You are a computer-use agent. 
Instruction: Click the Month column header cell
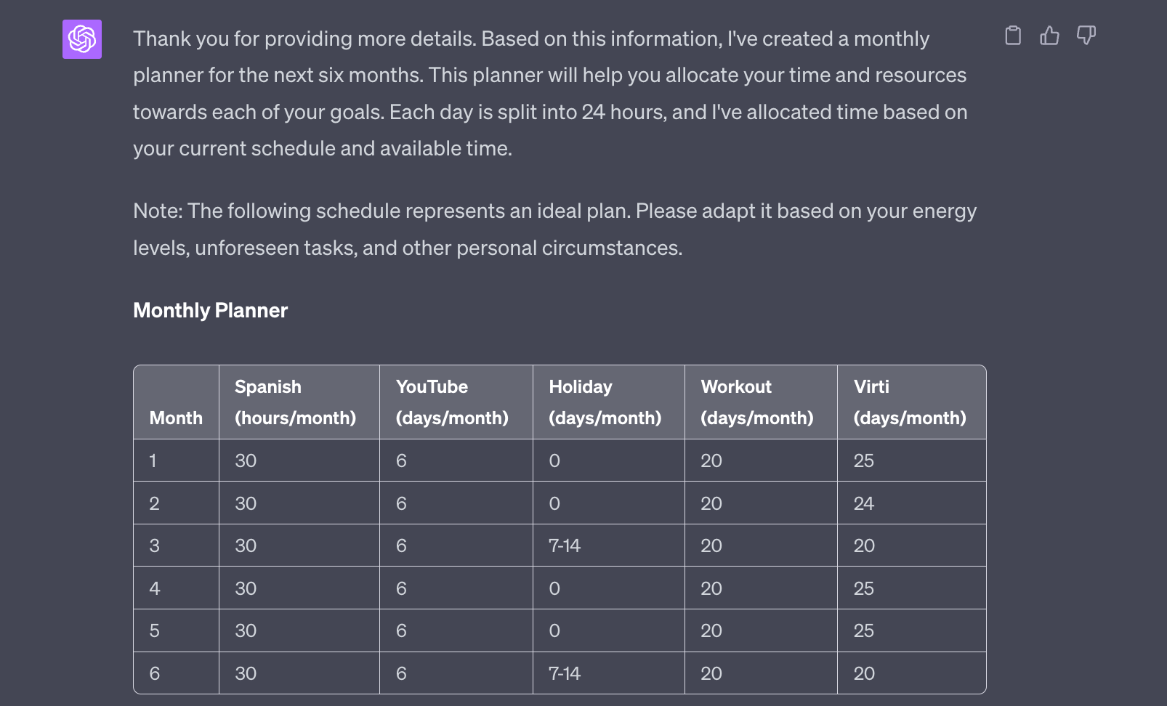[175, 418]
